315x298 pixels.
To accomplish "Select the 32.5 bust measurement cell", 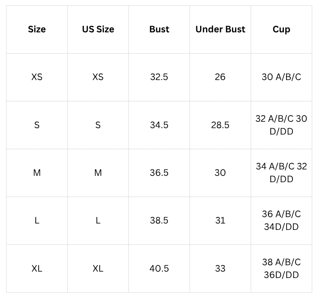I will (159, 77).
